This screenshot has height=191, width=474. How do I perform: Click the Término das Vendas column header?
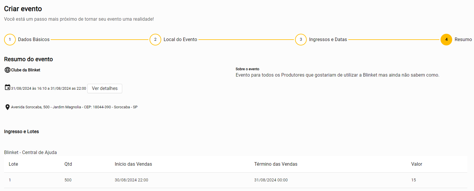tap(276, 164)
